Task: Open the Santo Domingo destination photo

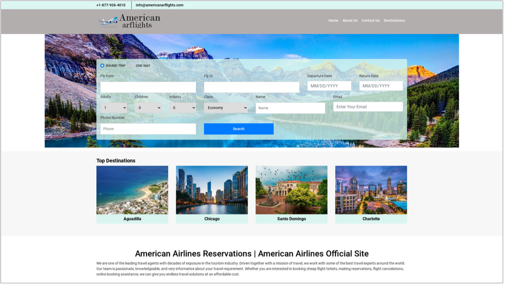Action: tap(292, 190)
